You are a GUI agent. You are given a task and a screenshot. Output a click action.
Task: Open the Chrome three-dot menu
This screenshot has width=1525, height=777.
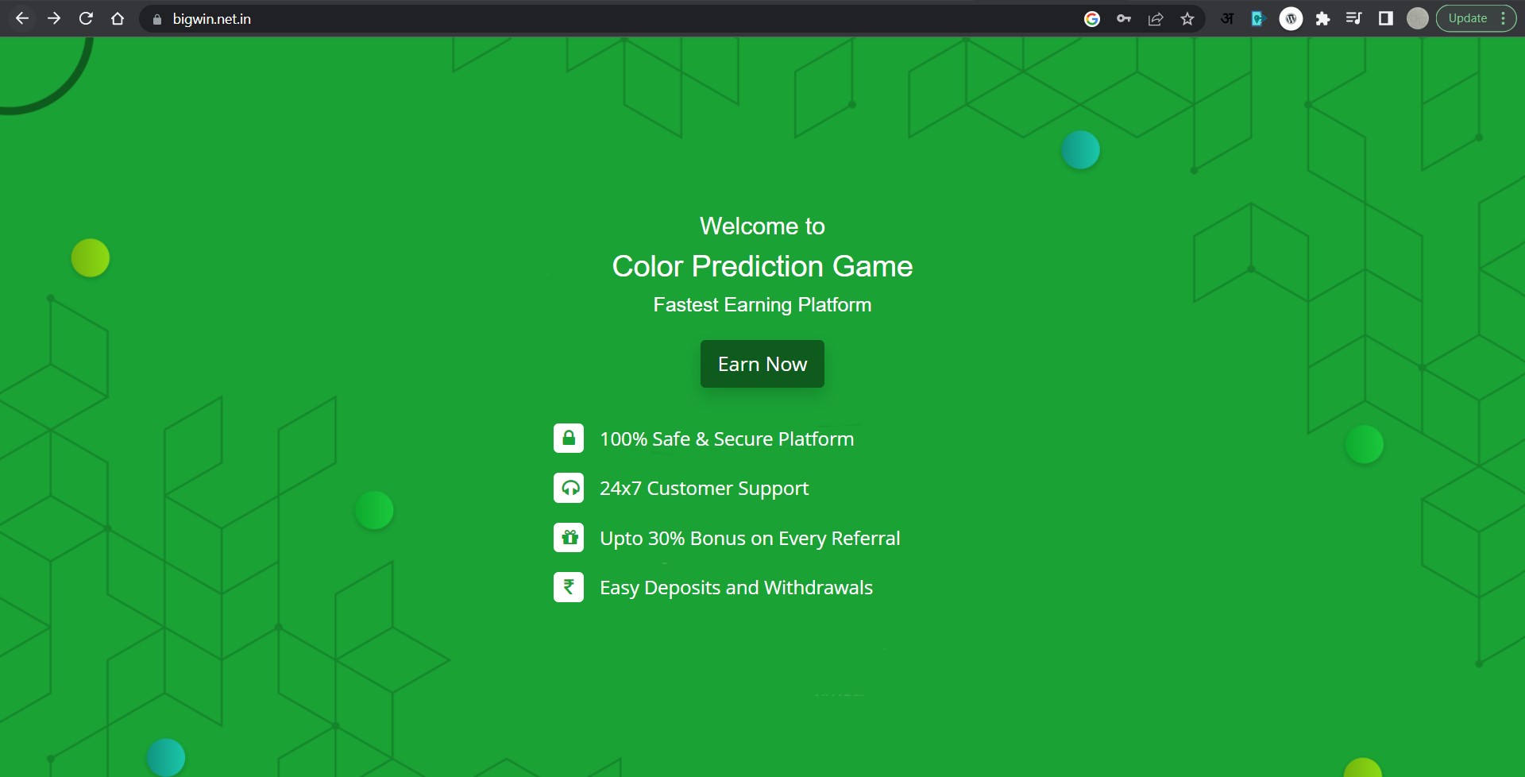pos(1504,18)
